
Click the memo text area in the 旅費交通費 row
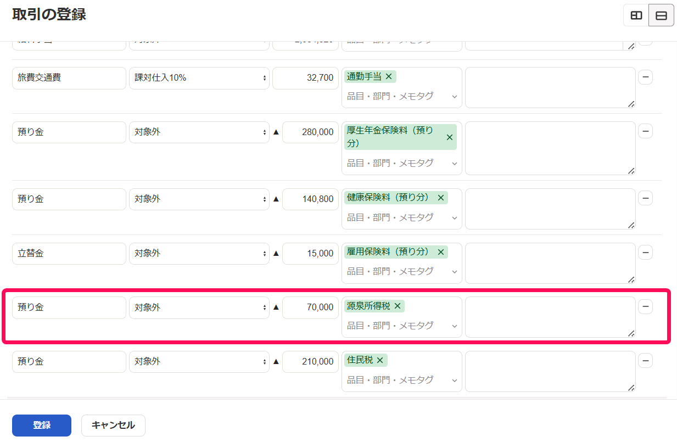[550, 88]
